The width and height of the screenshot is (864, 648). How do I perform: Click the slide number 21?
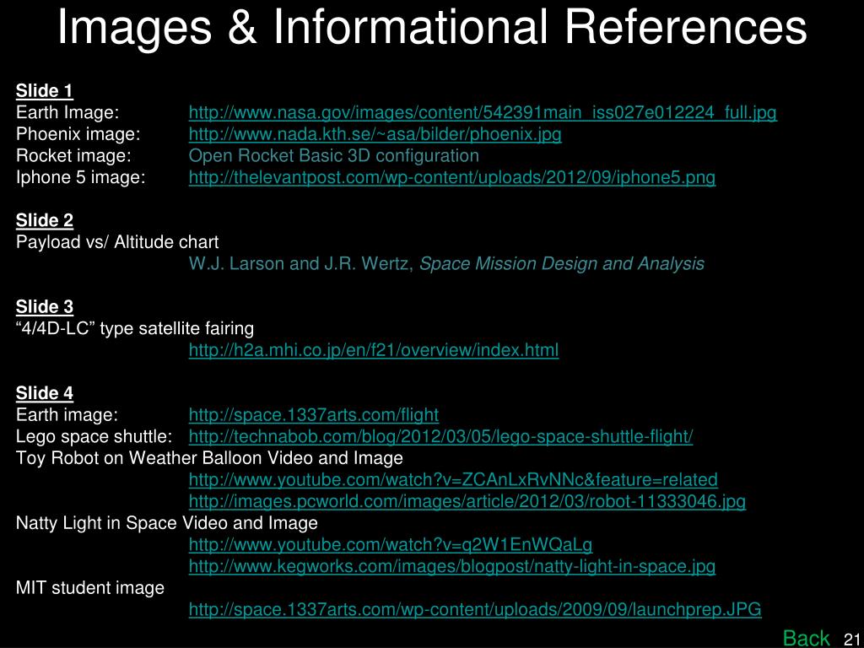pos(852,640)
